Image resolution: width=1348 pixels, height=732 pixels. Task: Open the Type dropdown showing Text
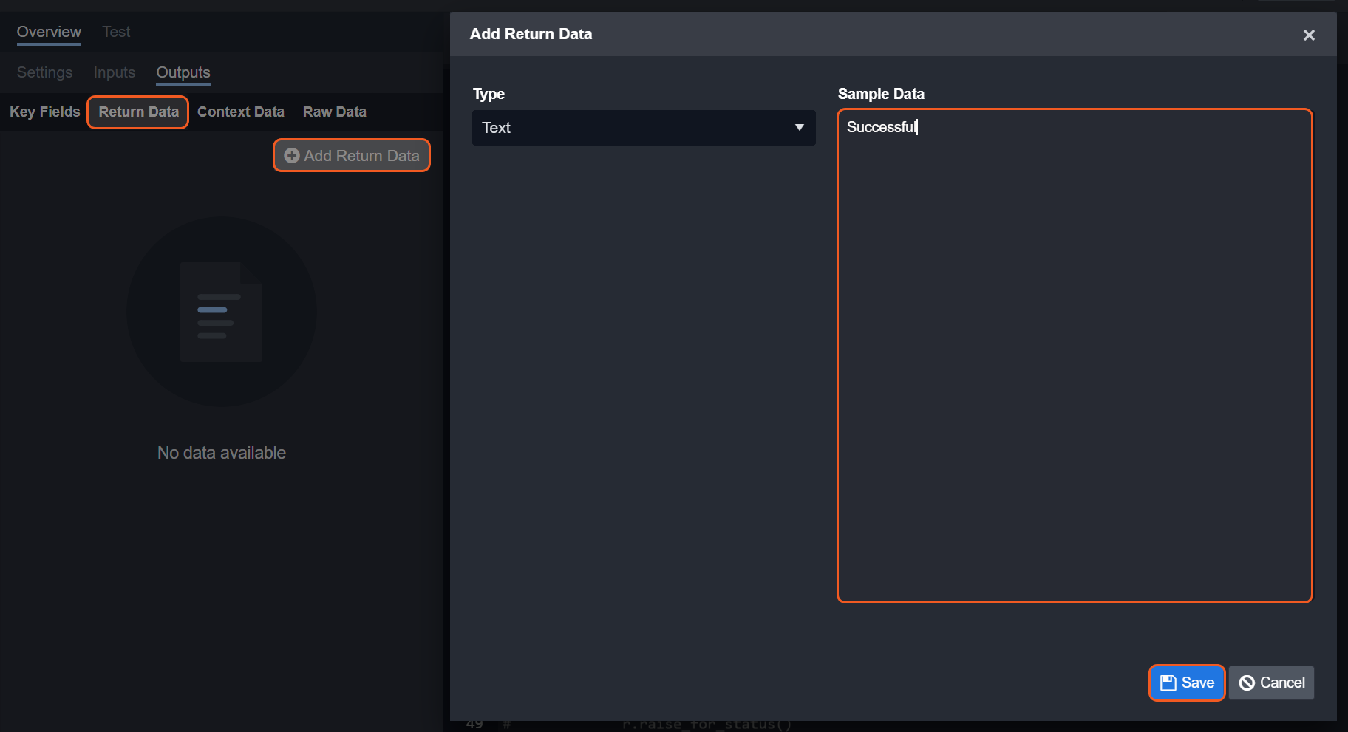pos(643,128)
